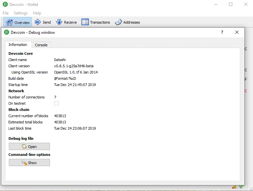Switch to the Console tab

coord(41,45)
